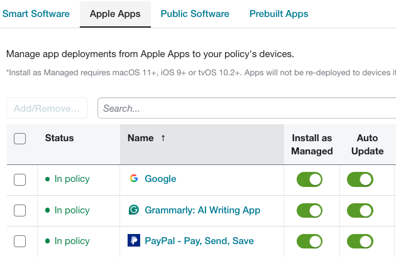Disable Install as Managed for Google
The image size is (396, 261).
click(309, 179)
